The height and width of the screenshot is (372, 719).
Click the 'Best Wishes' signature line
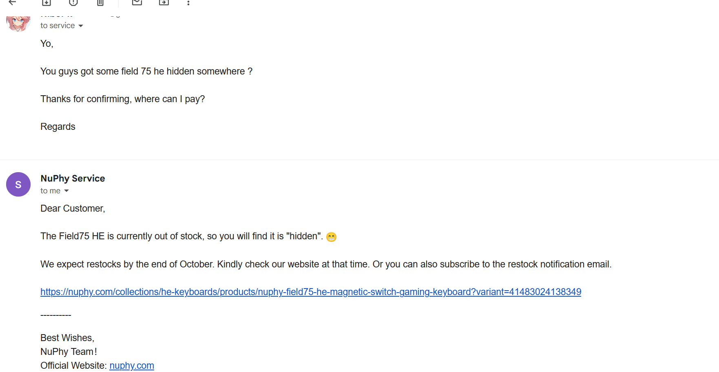click(x=67, y=338)
